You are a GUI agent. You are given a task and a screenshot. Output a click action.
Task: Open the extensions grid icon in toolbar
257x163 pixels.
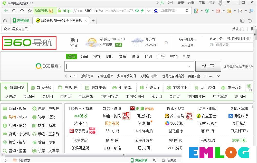pyautogui.click(x=196, y=11)
